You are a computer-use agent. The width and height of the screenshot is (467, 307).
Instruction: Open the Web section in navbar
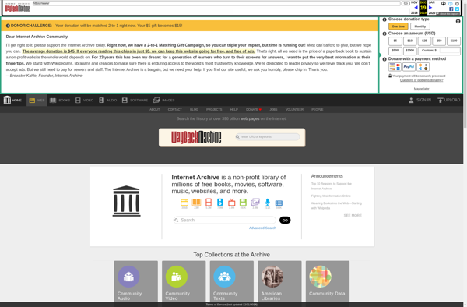point(37,101)
